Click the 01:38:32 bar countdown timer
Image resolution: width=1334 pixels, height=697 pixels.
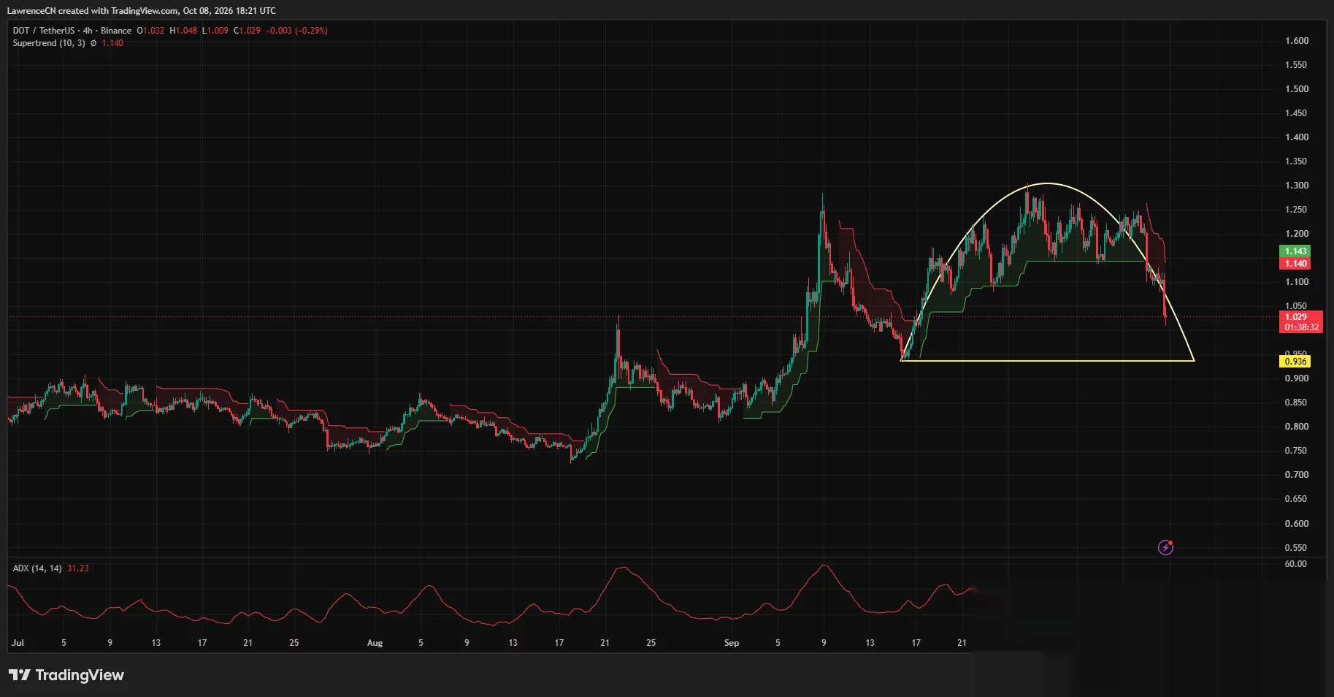(1302, 327)
